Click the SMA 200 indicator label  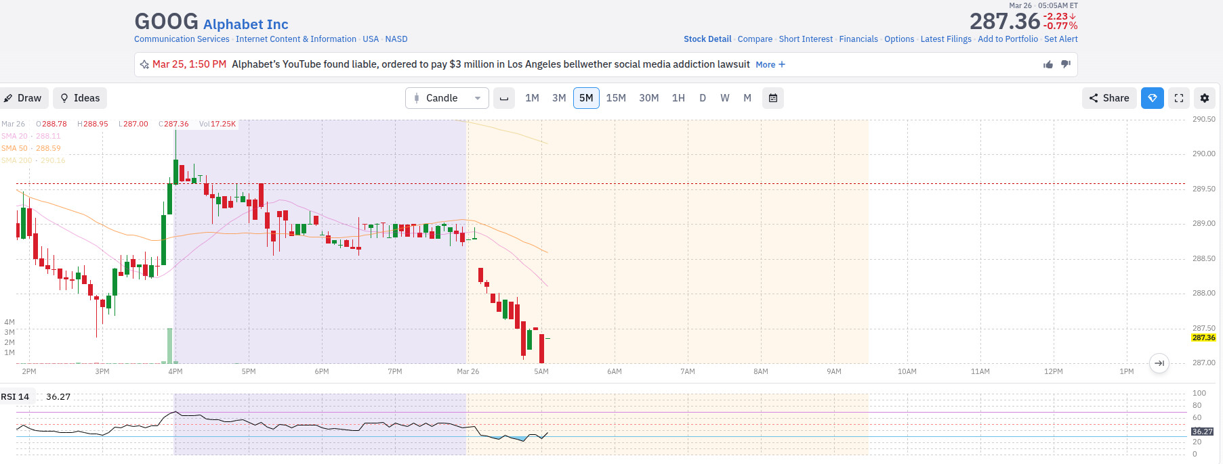point(33,160)
